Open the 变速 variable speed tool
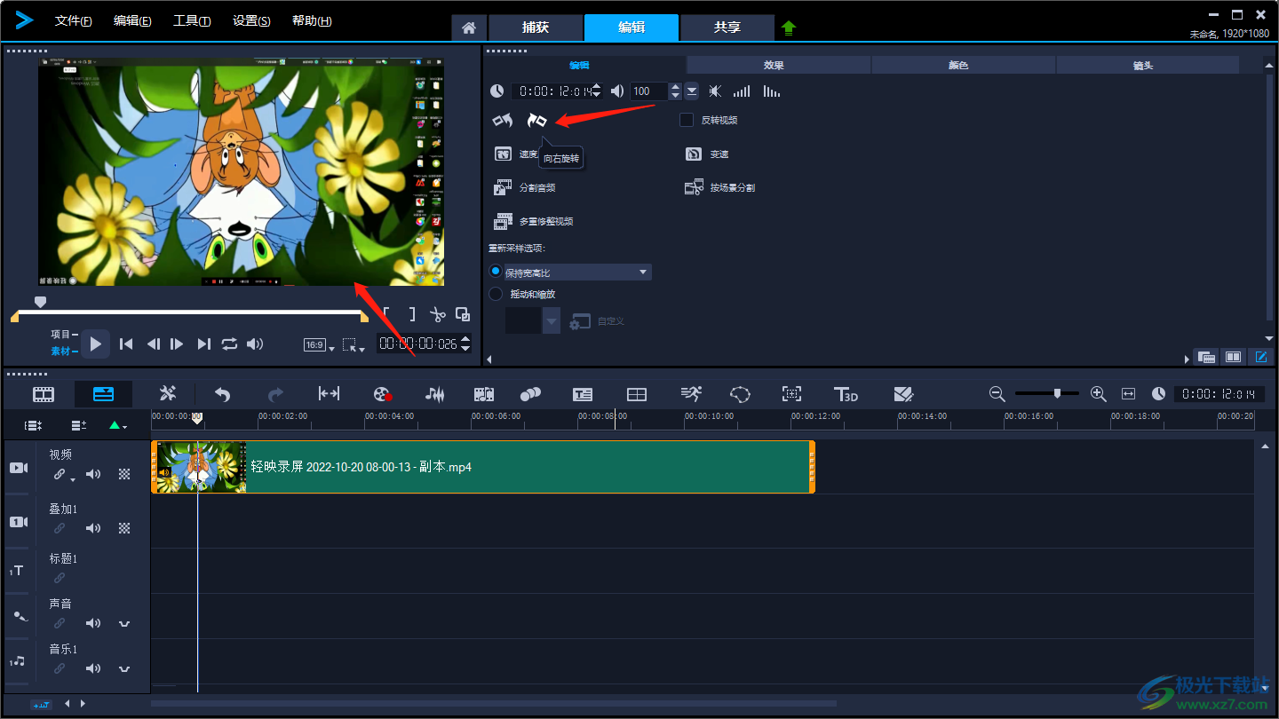 click(x=707, y=154)
